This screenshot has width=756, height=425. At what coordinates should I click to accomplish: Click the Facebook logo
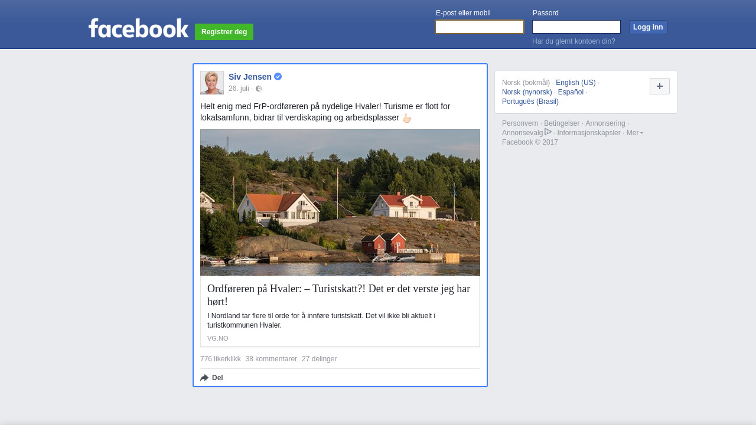click(x=138, y=28)
